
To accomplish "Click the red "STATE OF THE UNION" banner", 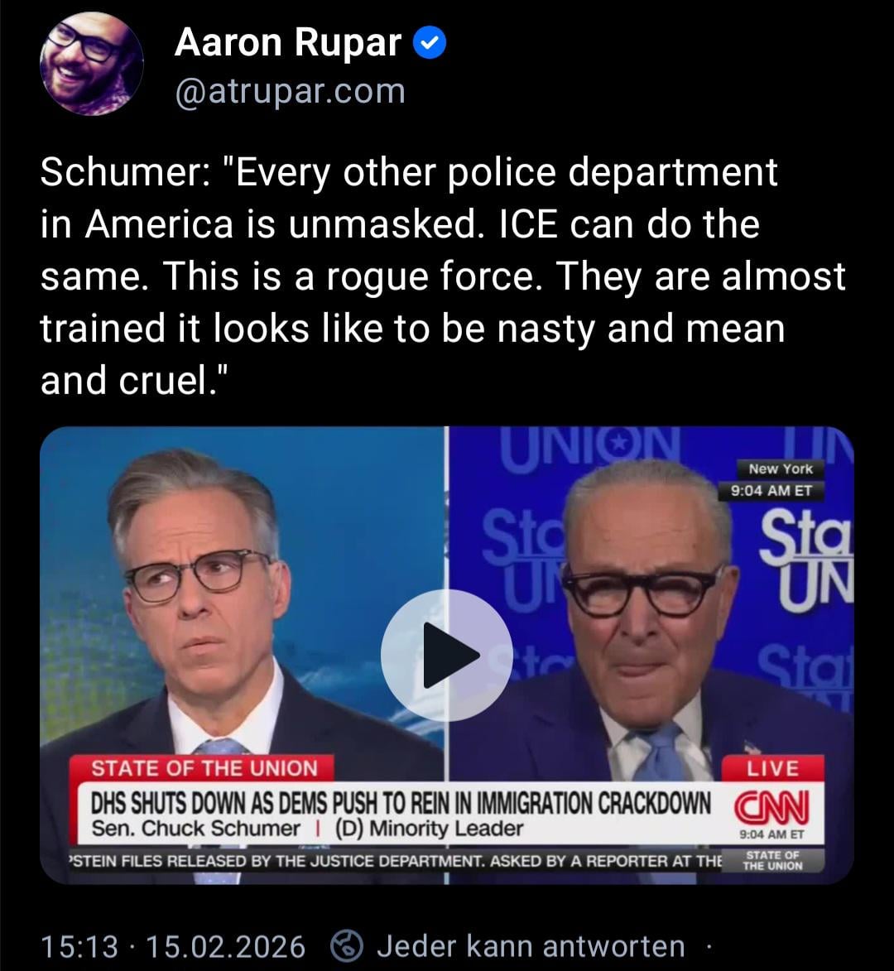I will [x=204, y=768].
